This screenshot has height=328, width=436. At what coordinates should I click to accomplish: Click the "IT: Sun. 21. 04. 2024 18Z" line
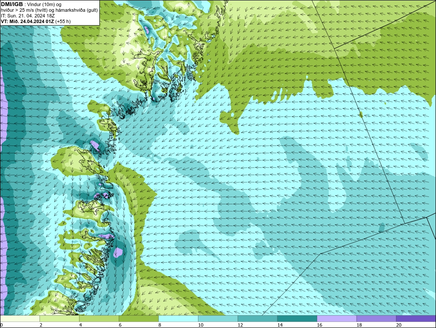[28, 16]
